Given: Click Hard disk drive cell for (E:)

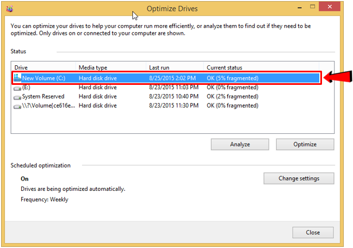Looking at the screenshot, I should coord(98,88).
